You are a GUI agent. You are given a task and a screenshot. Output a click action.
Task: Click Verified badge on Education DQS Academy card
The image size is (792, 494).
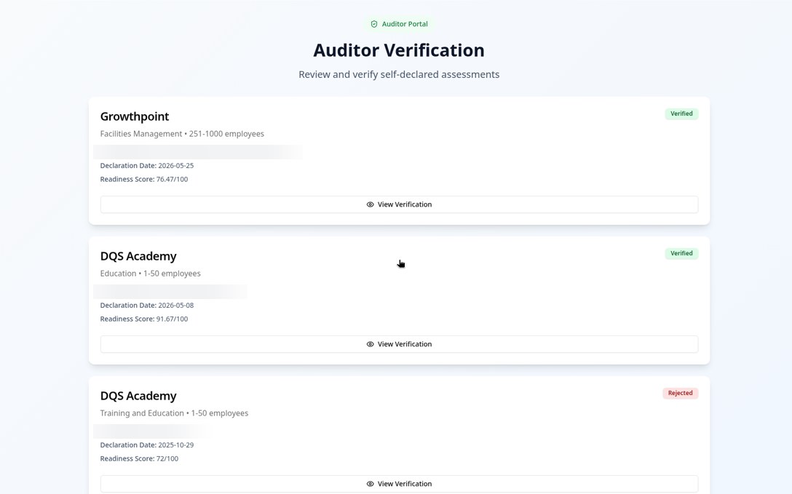tap(681, 253)
